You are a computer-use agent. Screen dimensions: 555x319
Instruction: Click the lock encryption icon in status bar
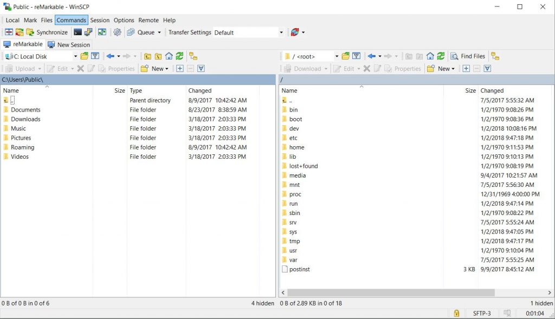(x=456, y=313)
